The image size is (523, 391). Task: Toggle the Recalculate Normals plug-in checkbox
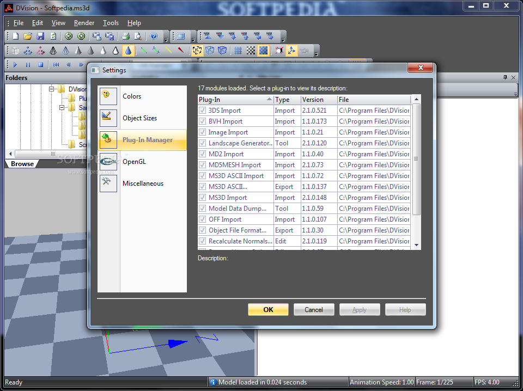click(x=203, y=241)
